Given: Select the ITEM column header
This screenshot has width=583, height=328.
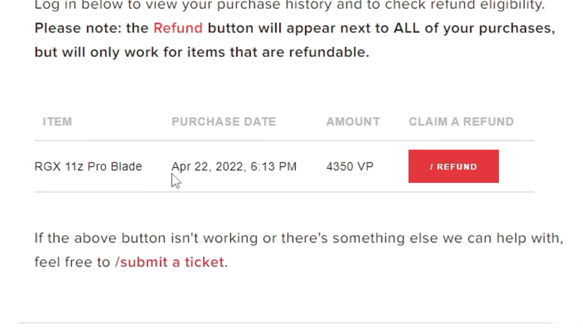Looking at the screenshot, I should (57, 122).
